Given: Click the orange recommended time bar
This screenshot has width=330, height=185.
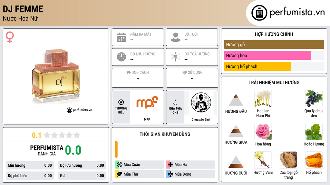Looking at the screenshot, I should 116,149.
